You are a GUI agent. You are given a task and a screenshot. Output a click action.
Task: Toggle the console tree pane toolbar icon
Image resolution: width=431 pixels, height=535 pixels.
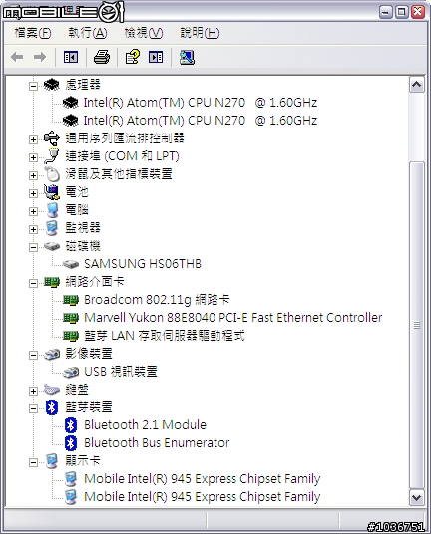71,57
